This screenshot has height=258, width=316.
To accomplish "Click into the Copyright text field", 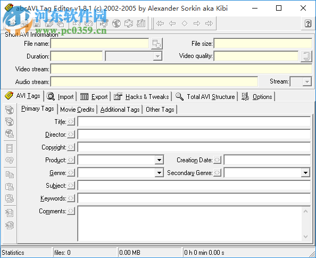I will (194, 147).
